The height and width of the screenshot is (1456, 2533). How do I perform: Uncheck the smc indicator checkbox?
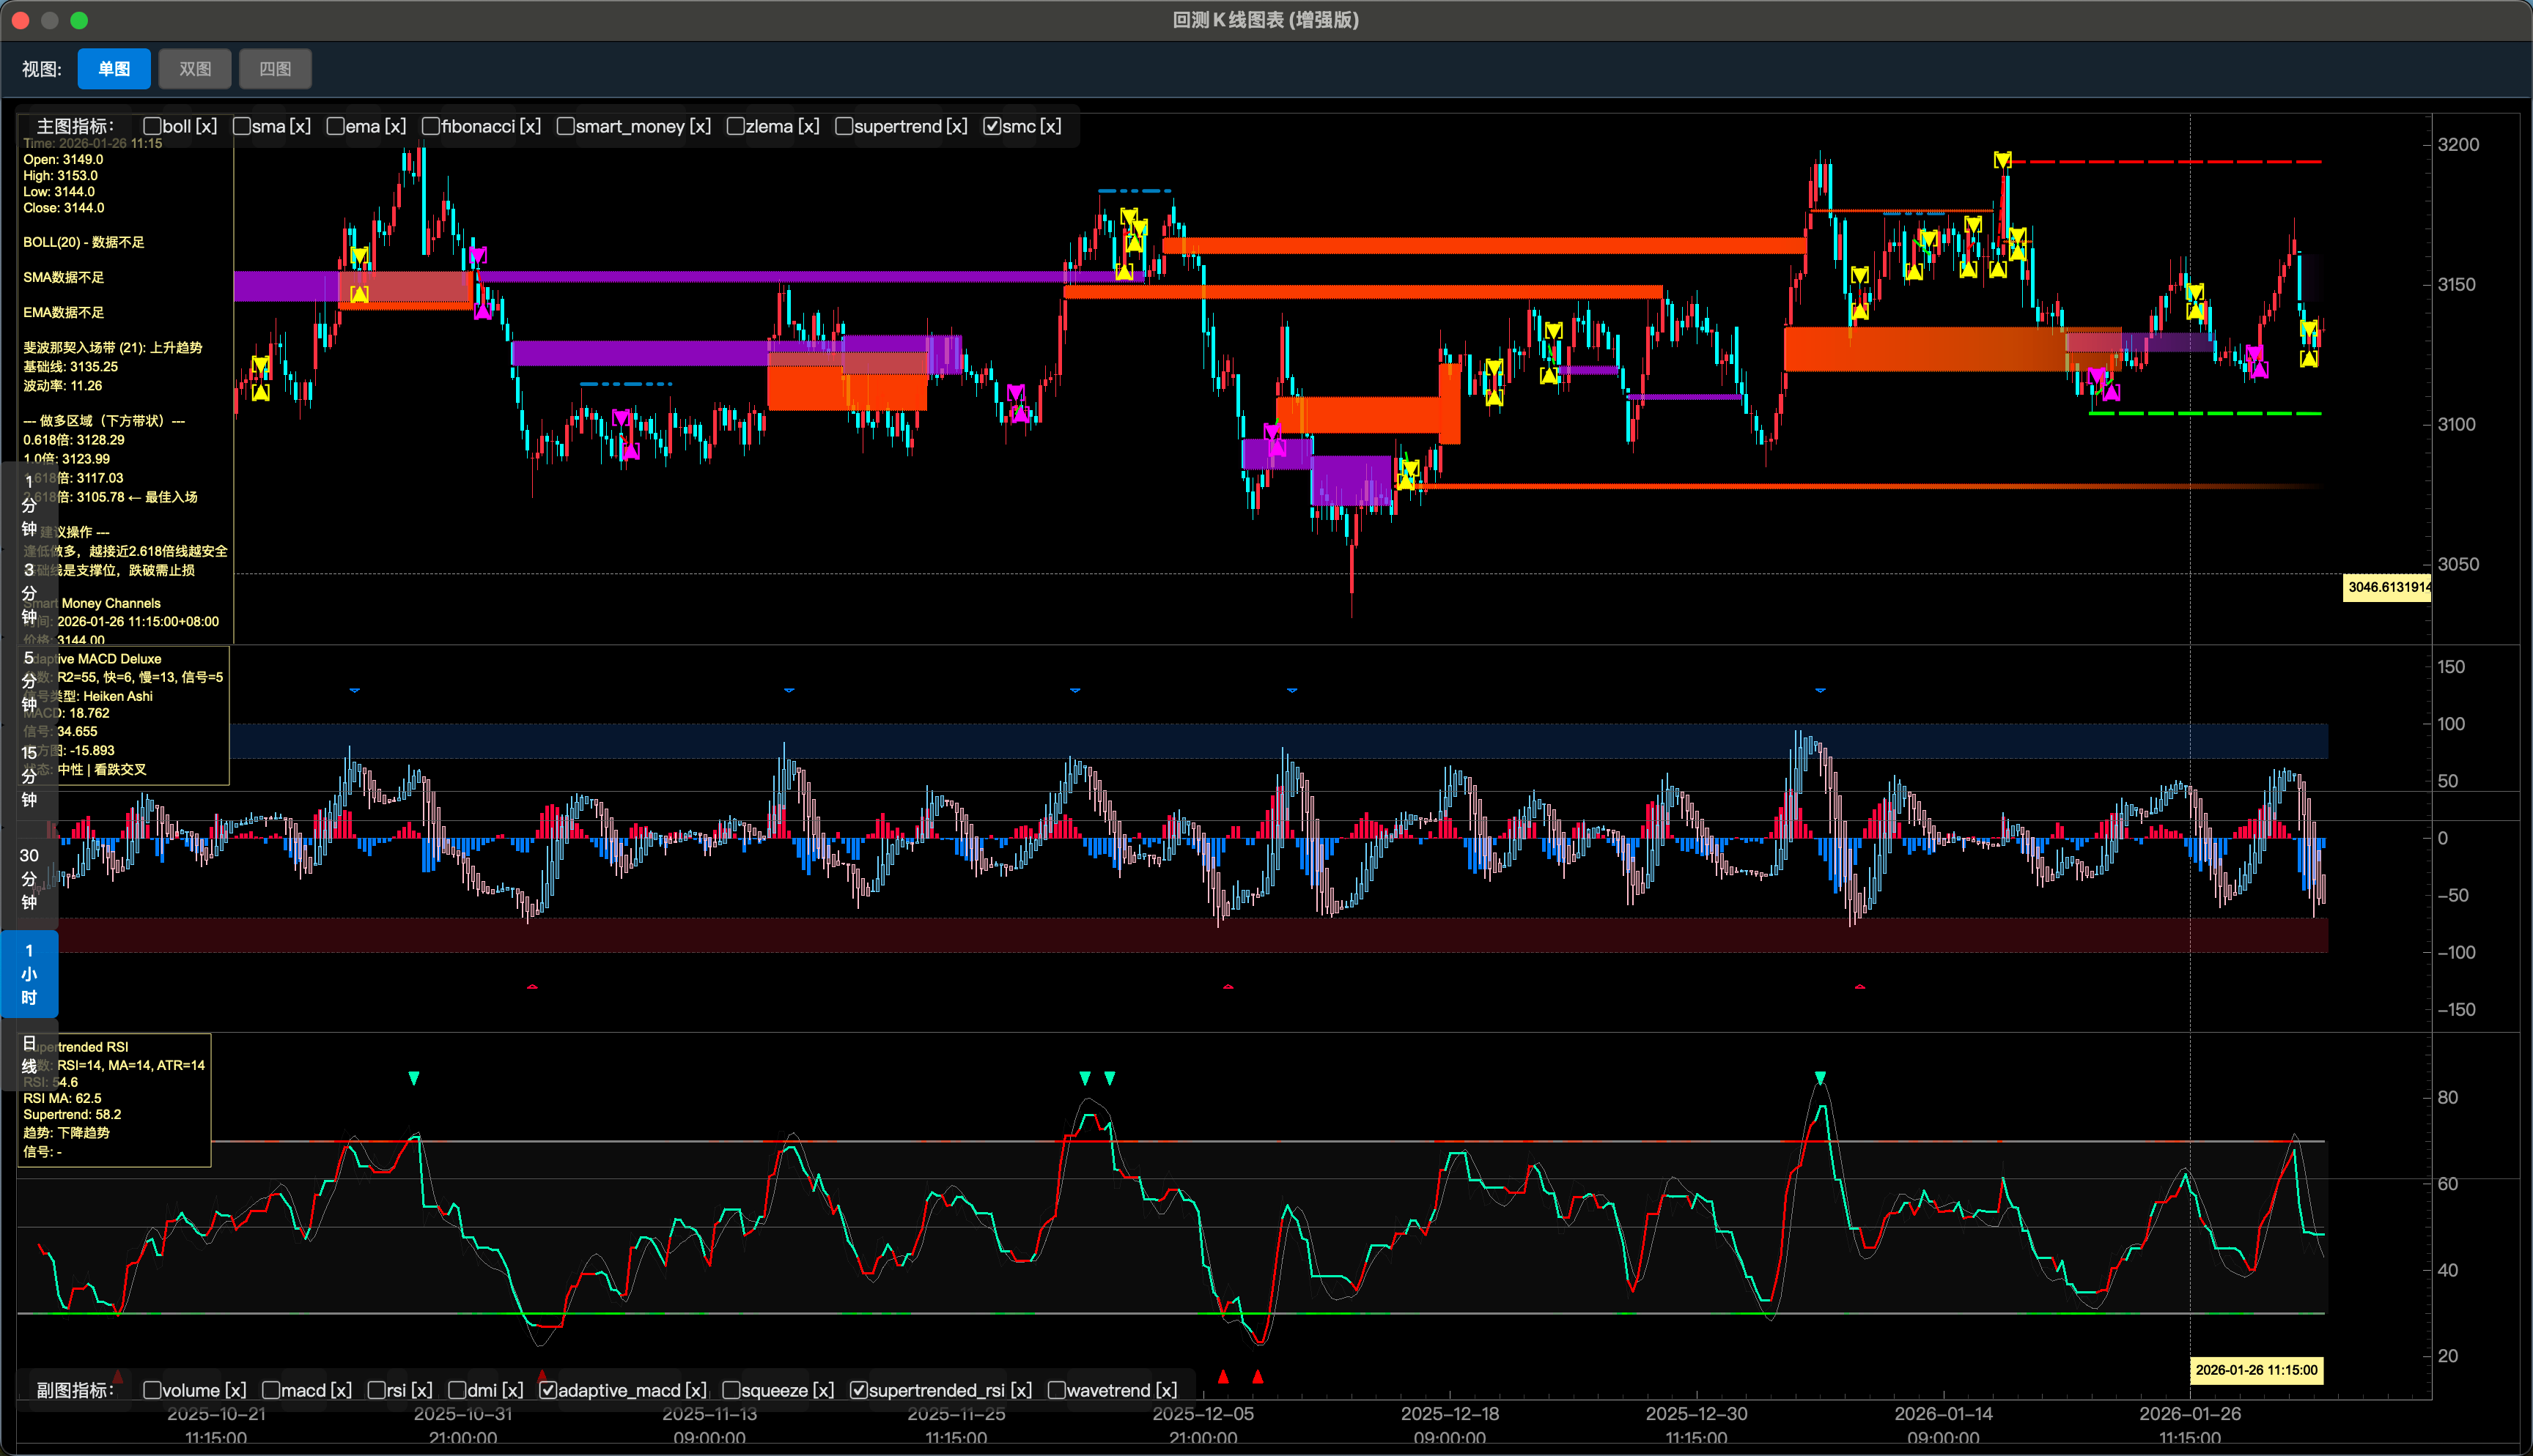992,126
